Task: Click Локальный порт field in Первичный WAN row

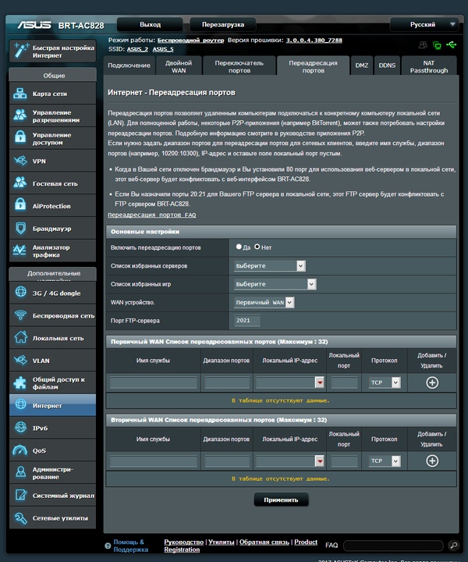Action: pyautogui.click(x=344, y=382)
